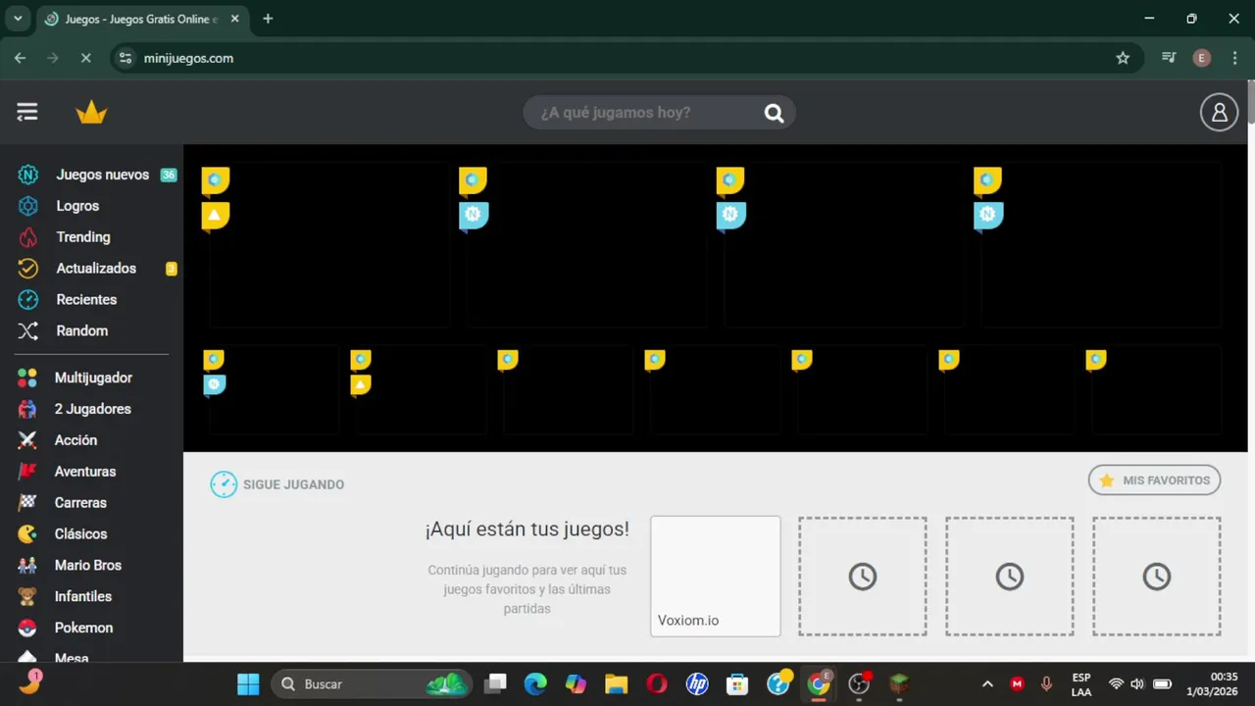Close the Juegos browser tab
1255x706 pixels.
(x=234, y=19)
